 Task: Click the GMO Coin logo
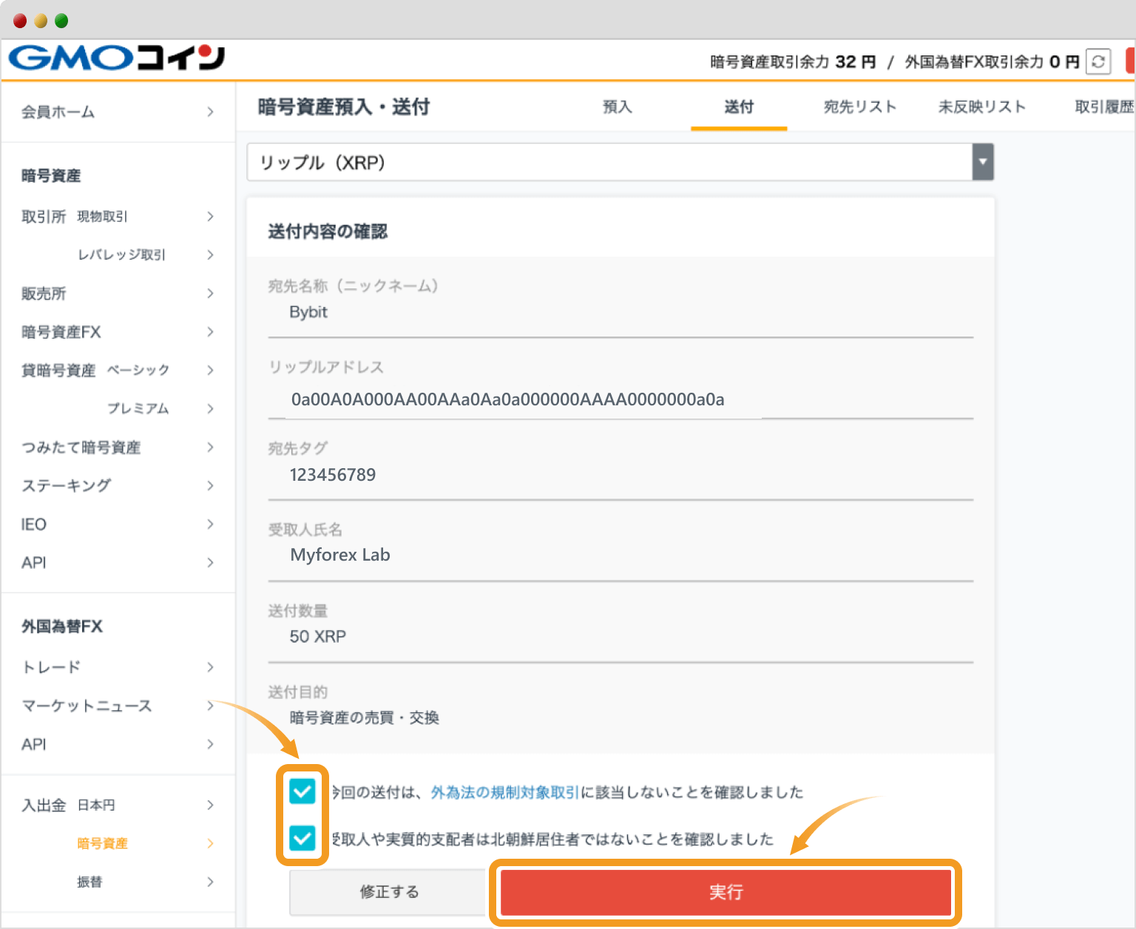pyautogui.click(x=117, y=58)
